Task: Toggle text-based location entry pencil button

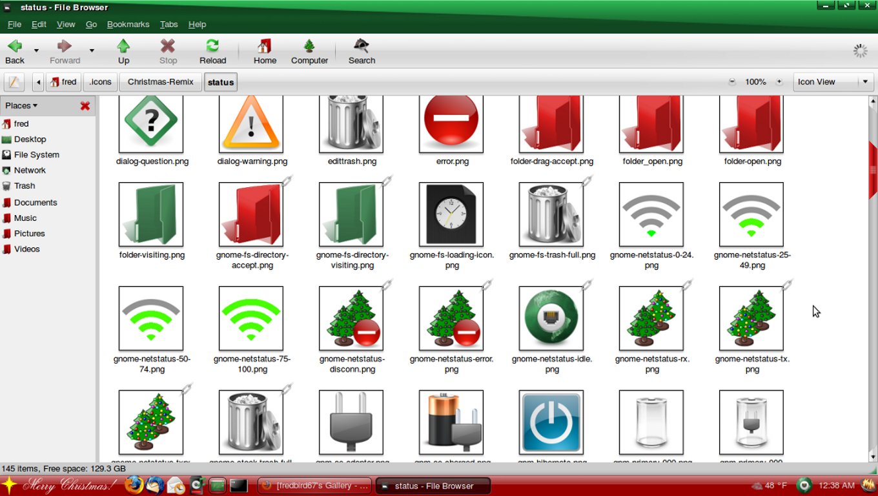Action: point(14,82)
